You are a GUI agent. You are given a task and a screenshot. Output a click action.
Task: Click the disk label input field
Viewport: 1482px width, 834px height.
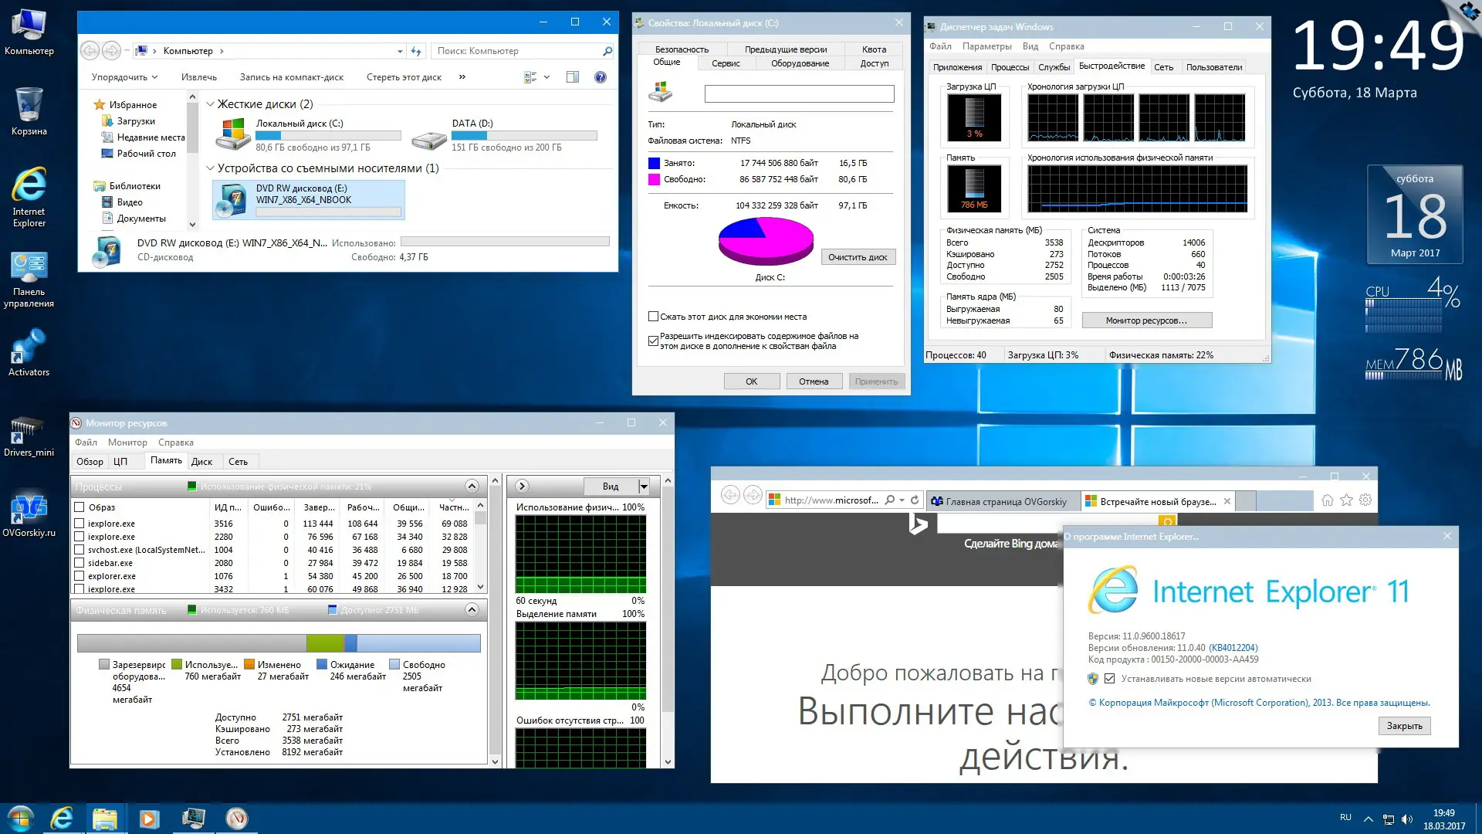click(x=799, y=94)
